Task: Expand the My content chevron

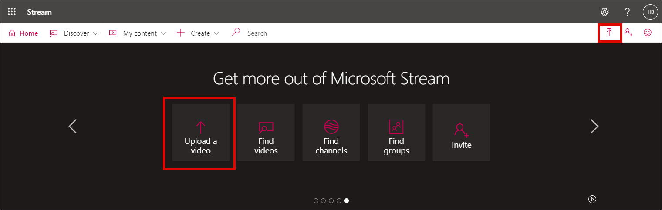Action: 163,33
